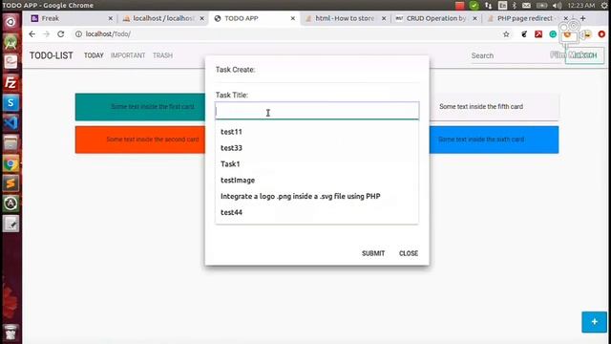Open the Ubuntu dash search icon
The image size is (611, 344).
[11, 22]
